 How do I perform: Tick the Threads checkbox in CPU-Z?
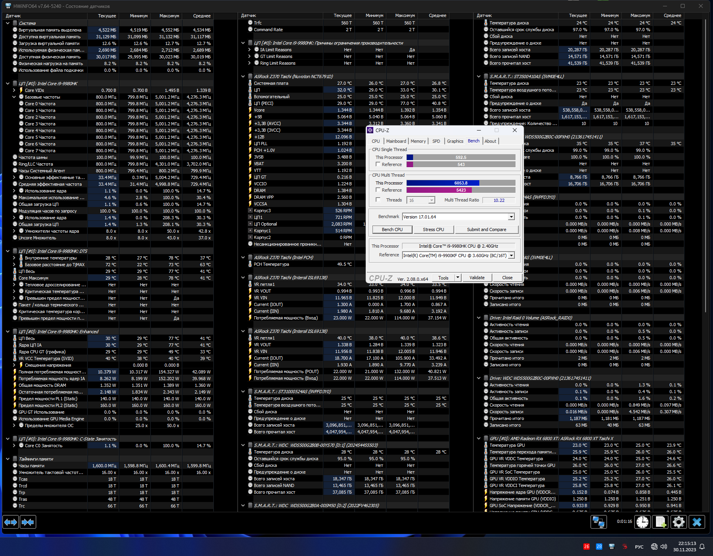378,200
